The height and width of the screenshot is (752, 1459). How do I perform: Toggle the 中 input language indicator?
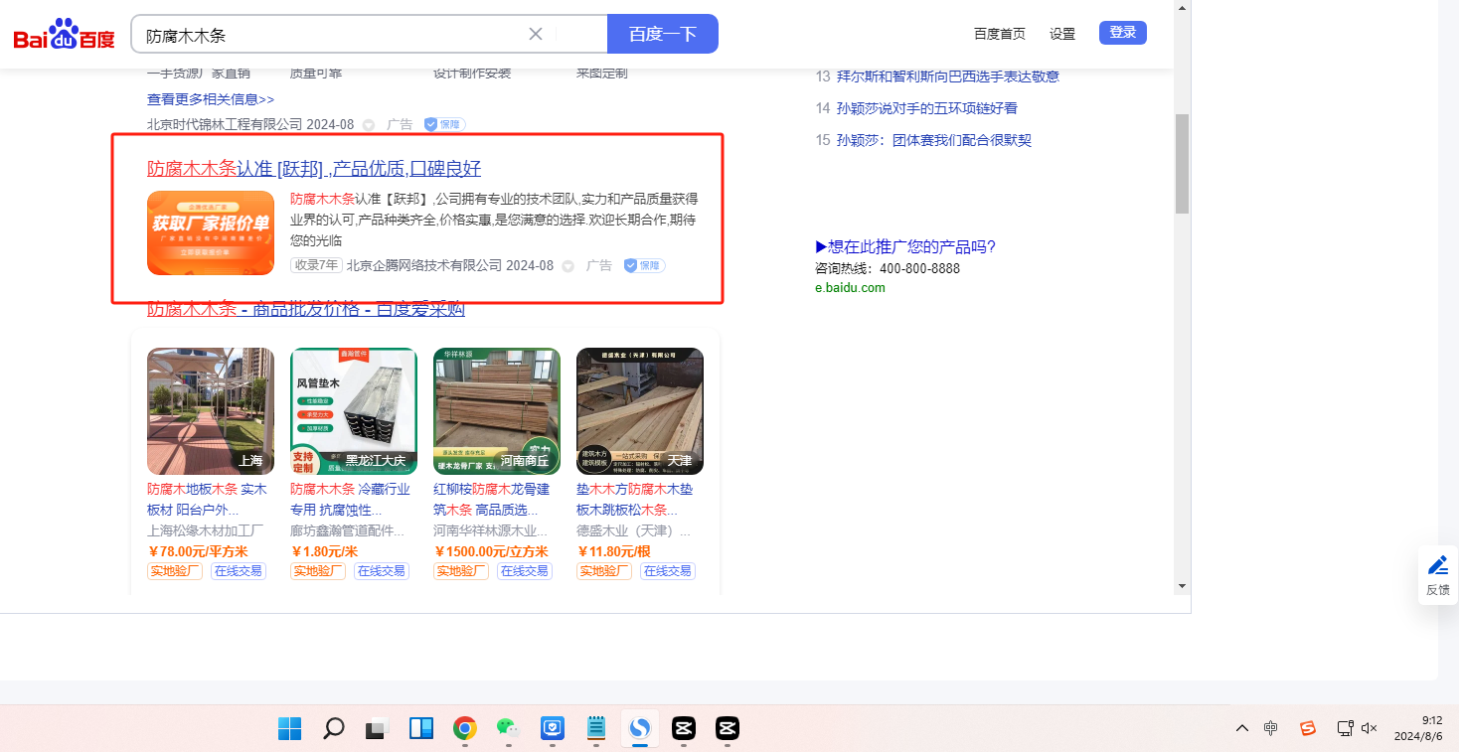(x=1271, y=728)
